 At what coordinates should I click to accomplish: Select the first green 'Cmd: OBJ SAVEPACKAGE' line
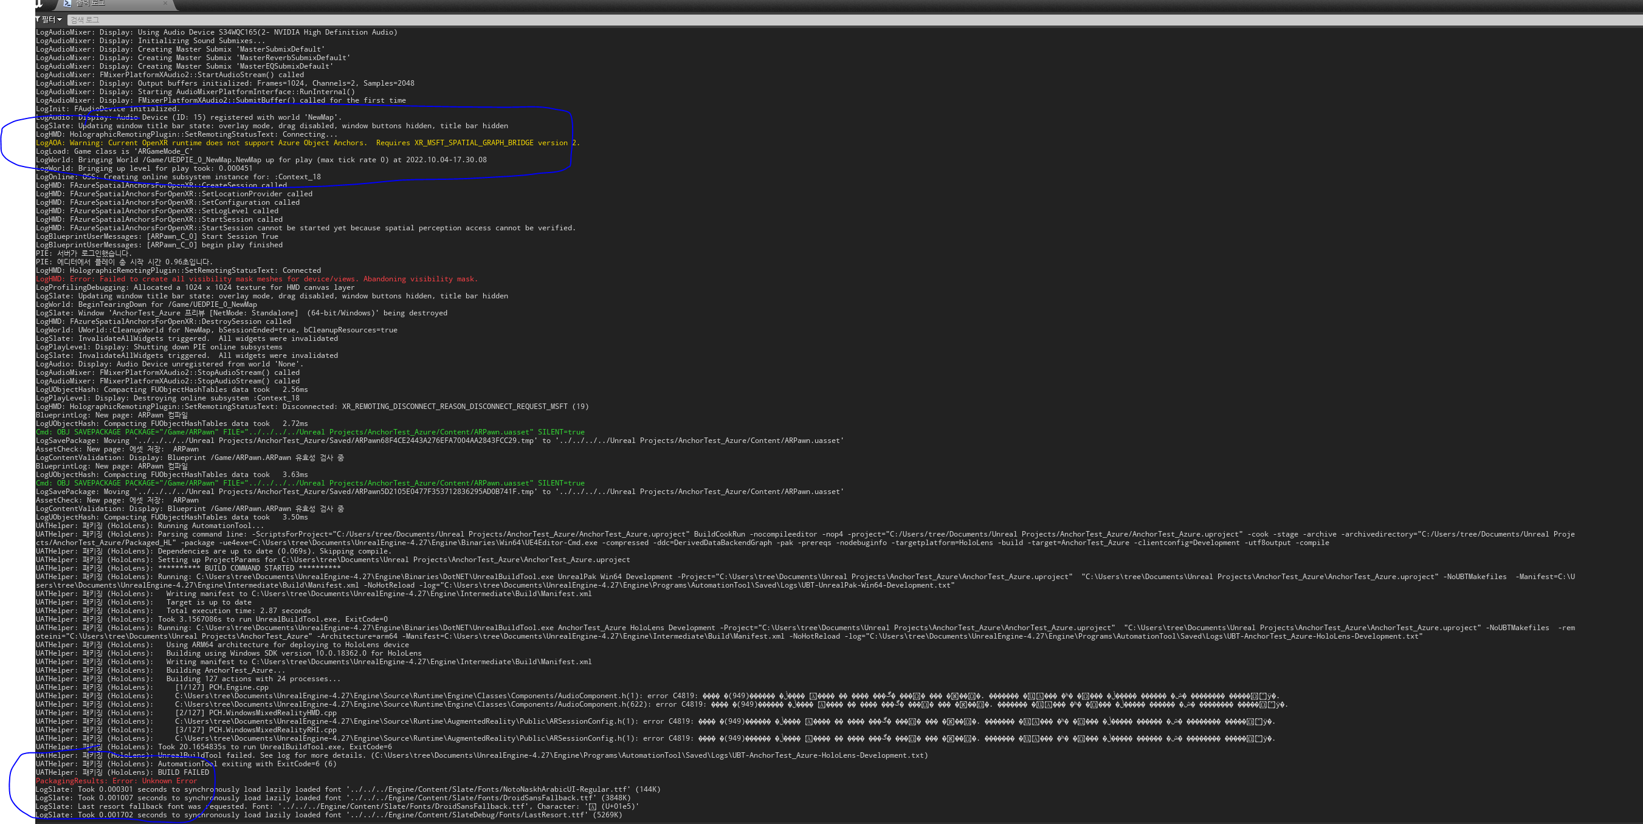click(x=310, y=432)
